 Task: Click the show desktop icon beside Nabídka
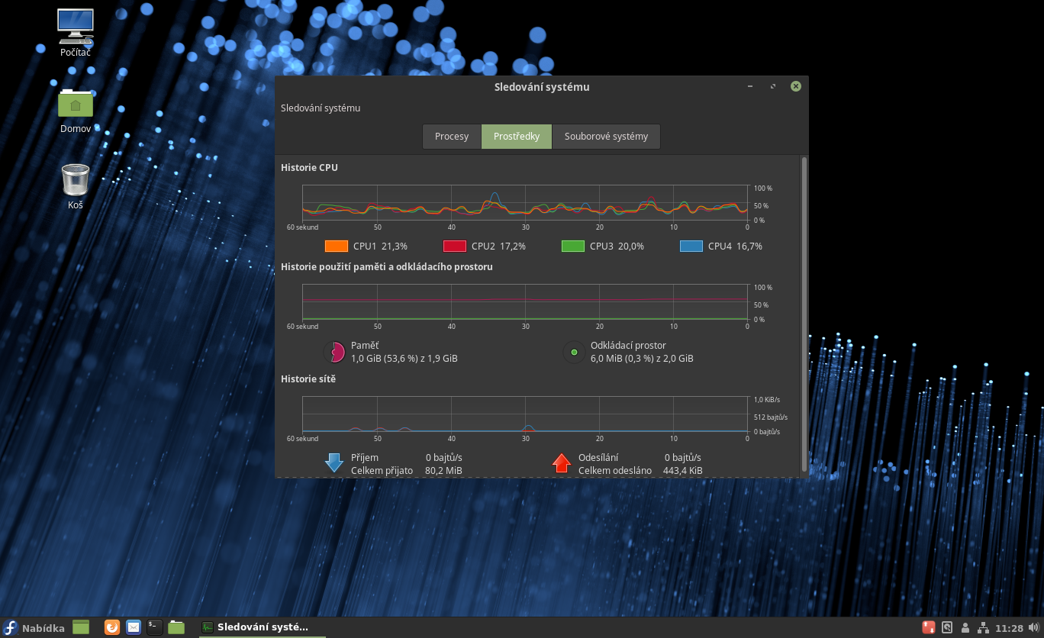coord(81,627)
